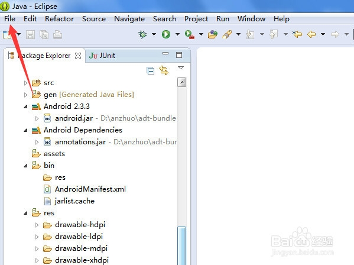The width and height of the screenshot is (354, 265).
Task: Open the External Tools dropdown arrow
Action: (201, 34)
